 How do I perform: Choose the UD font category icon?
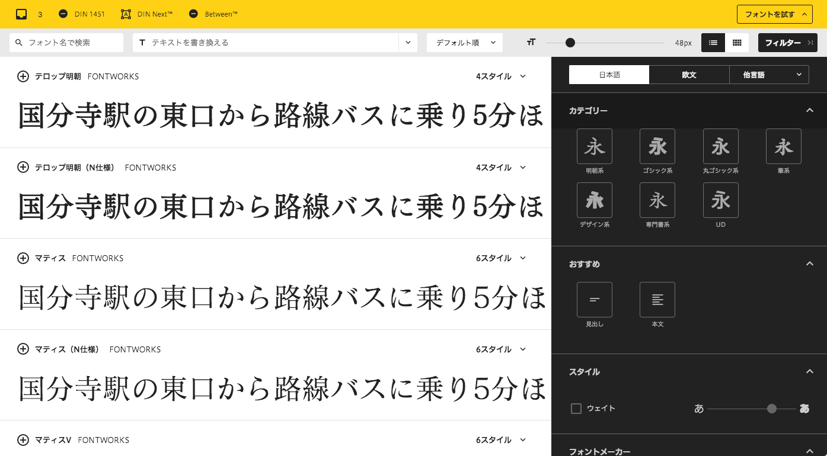tap(720, 200)
